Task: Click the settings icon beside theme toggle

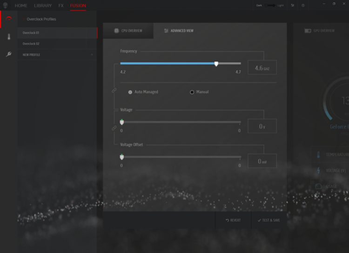Action: (x=293, y=5)
